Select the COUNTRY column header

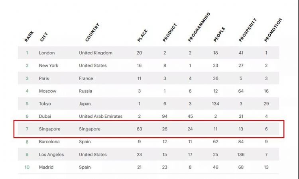coord(92,33)
